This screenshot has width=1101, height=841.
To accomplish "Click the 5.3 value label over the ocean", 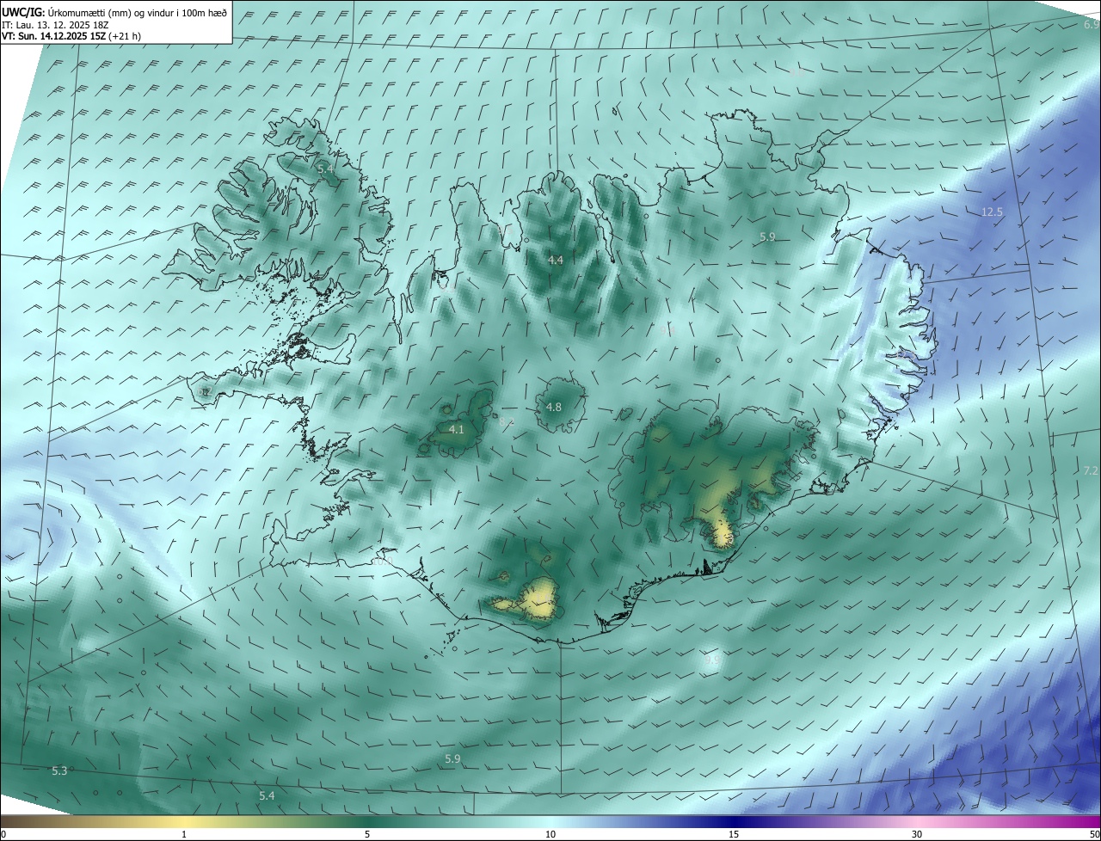I will point(59,771).
